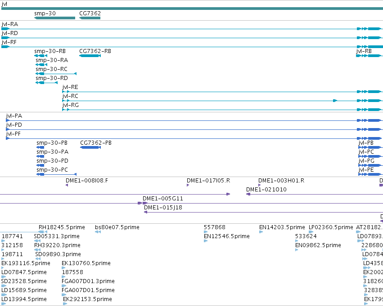The width and height of the screenshot is (383, 306).
Task: Click the smp-30 gene arrow bar
Action: point(55,18)
